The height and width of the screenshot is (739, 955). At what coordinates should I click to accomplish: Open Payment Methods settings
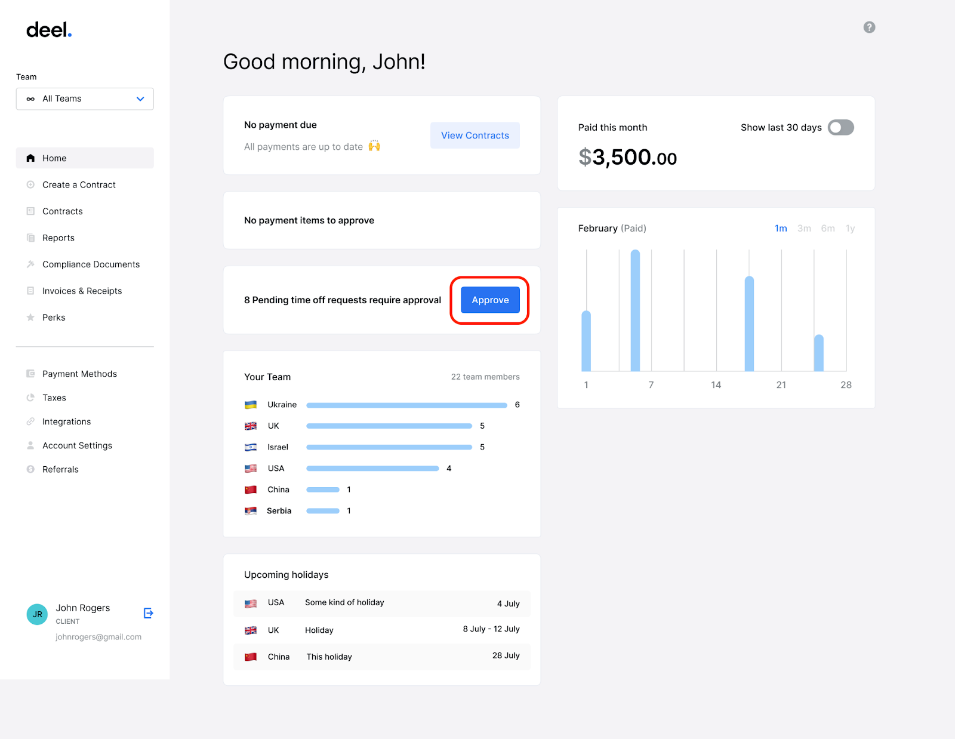pos(79,373)
